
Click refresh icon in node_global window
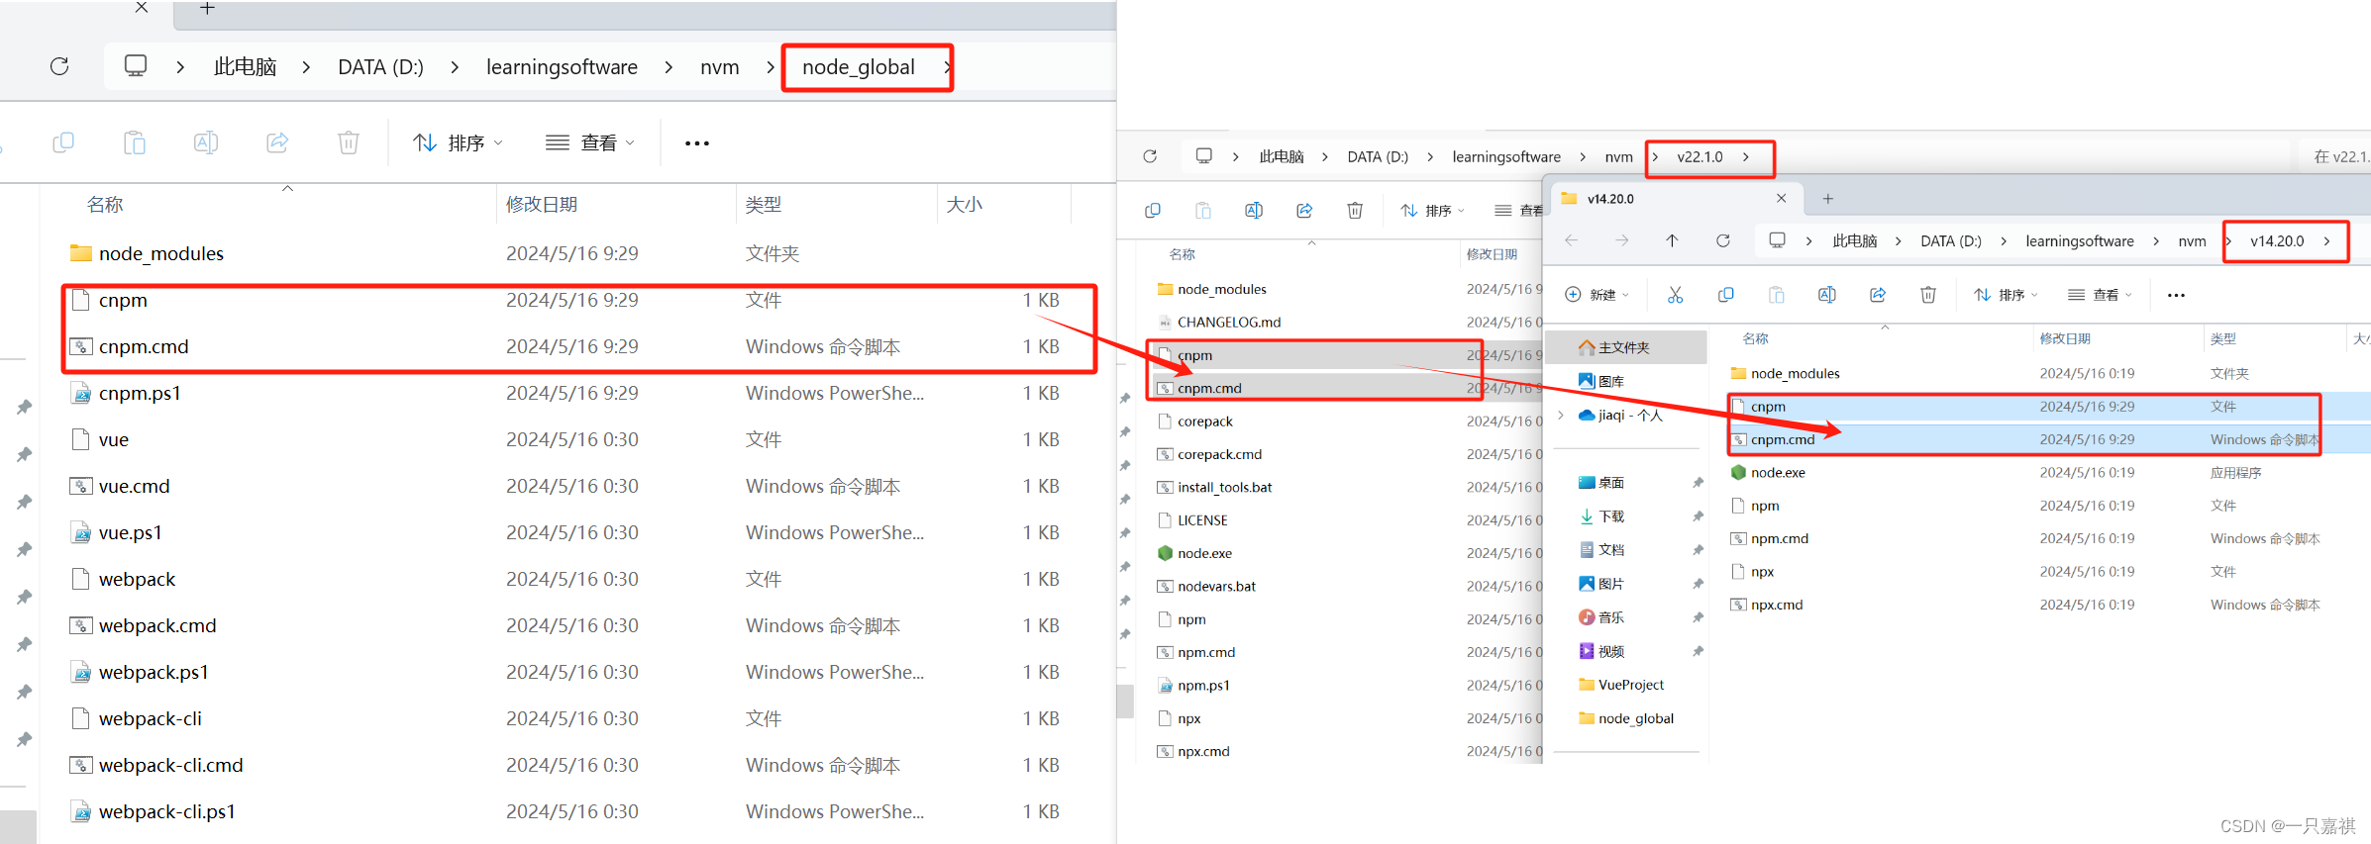click(x=59, y=66)
